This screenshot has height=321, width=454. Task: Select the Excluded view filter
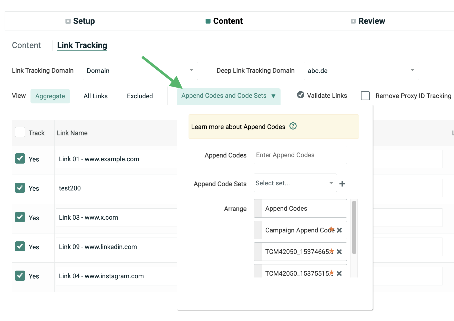pos(140,96)
